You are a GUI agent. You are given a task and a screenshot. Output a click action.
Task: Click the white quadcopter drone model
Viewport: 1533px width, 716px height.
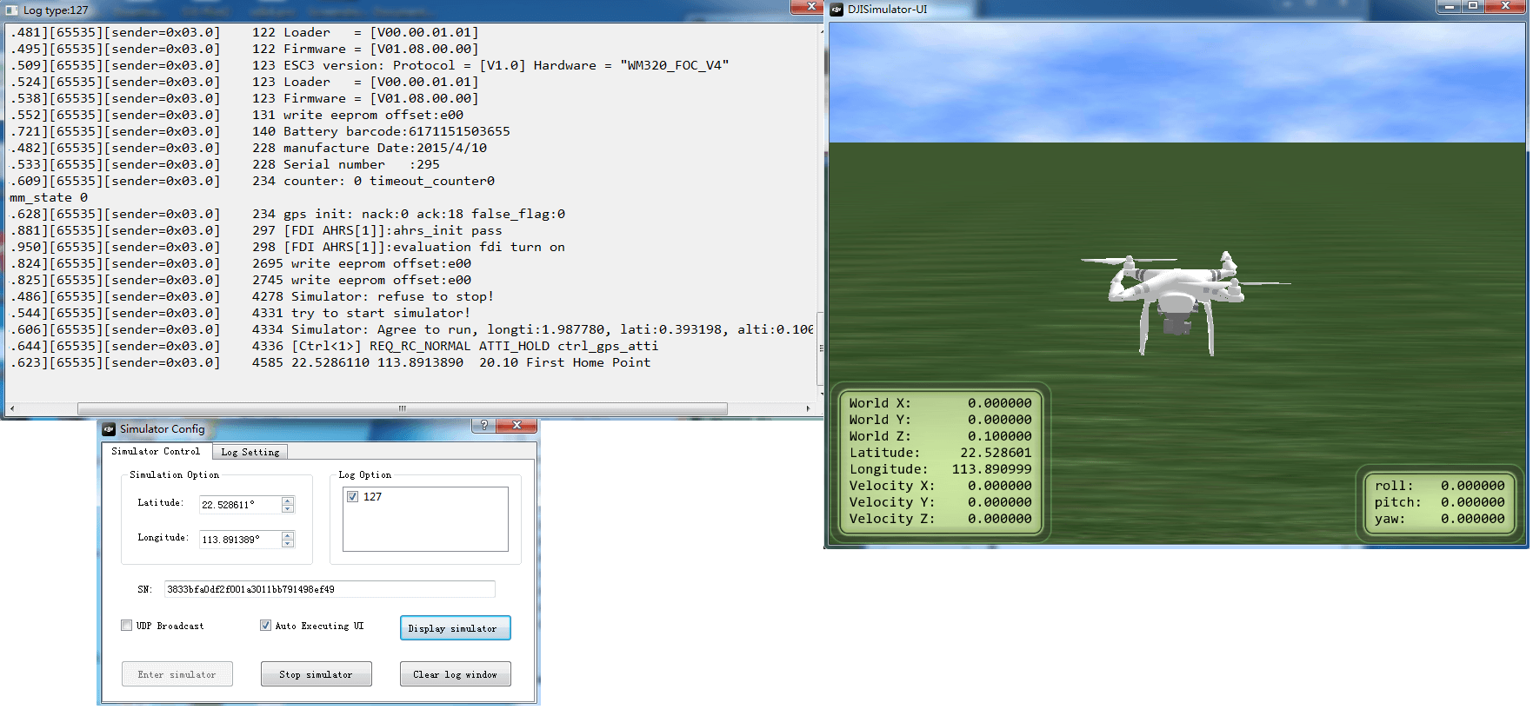1176,295
